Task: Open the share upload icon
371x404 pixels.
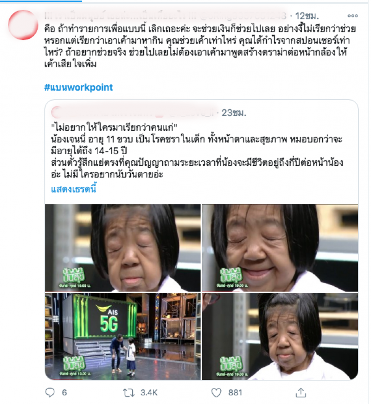Action: (x=301, y=392)
